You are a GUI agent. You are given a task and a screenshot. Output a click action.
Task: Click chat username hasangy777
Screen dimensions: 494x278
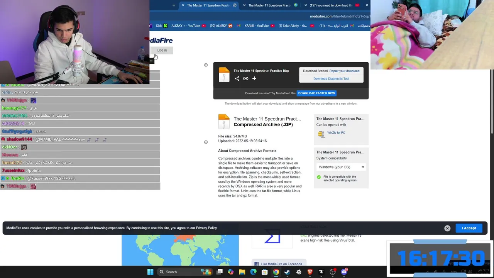[x=14, y=108]
